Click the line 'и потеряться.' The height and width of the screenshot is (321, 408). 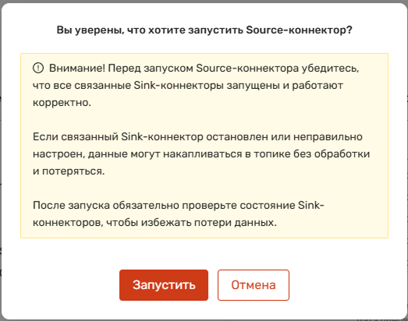click(69, 171)
